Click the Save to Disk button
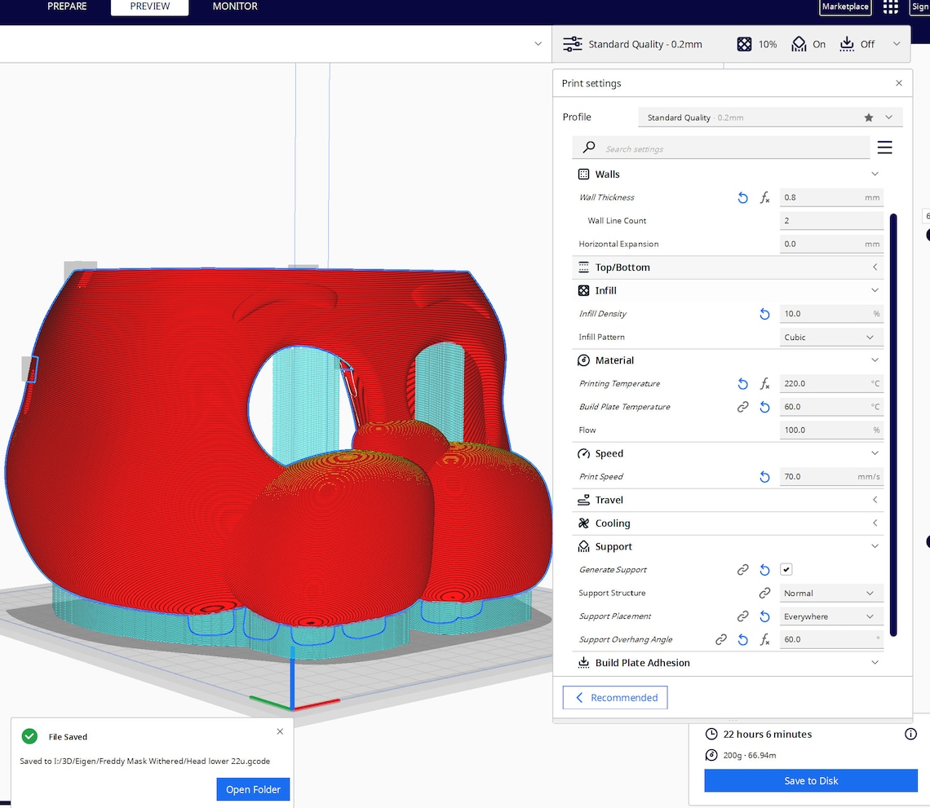Screen dimensions: 930x808 [x=810, y=780]
